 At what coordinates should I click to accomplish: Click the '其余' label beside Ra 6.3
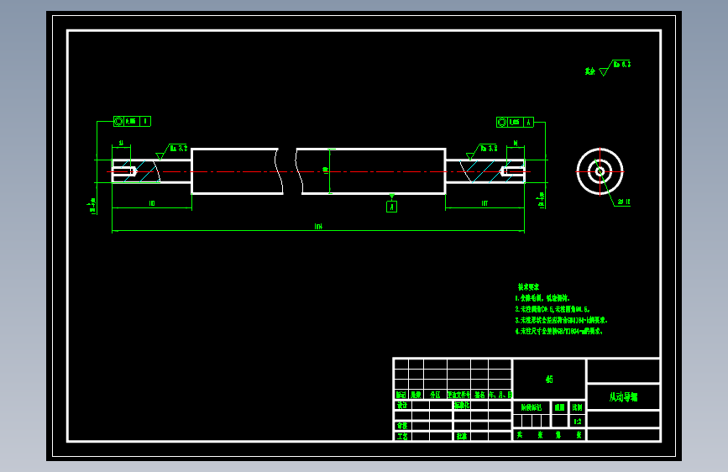pos(589,71)
